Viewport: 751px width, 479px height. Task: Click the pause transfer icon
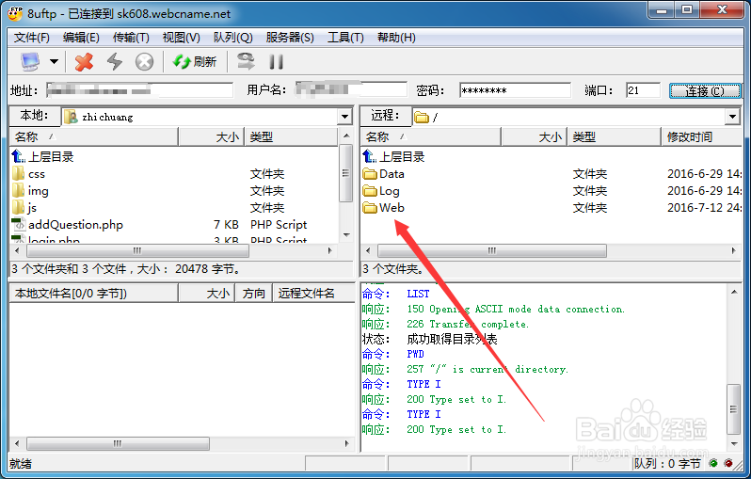[x=276, y=62]
